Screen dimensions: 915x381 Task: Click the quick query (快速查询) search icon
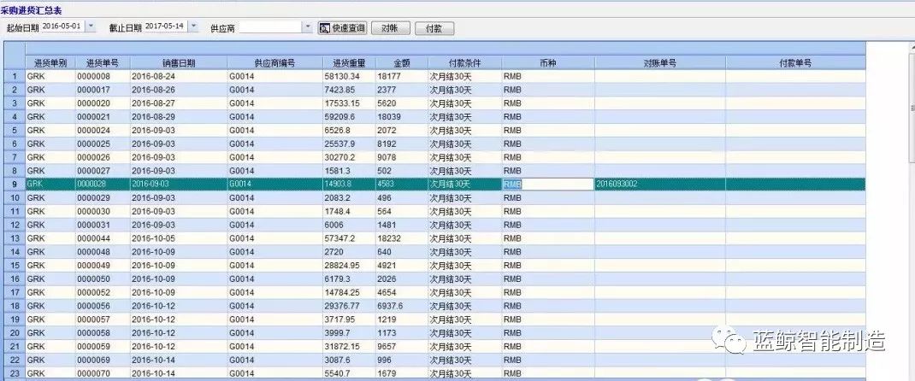point(325,28)
